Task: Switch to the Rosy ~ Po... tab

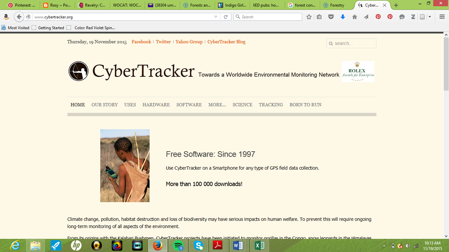Action: [x=57, y=5]
